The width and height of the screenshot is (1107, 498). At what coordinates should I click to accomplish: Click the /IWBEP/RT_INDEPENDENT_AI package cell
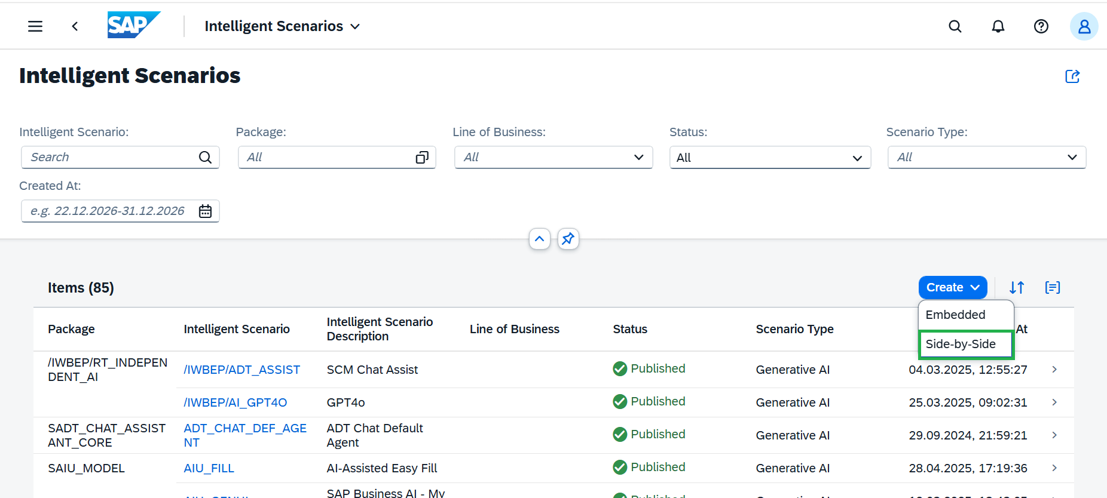pos(108,370)
